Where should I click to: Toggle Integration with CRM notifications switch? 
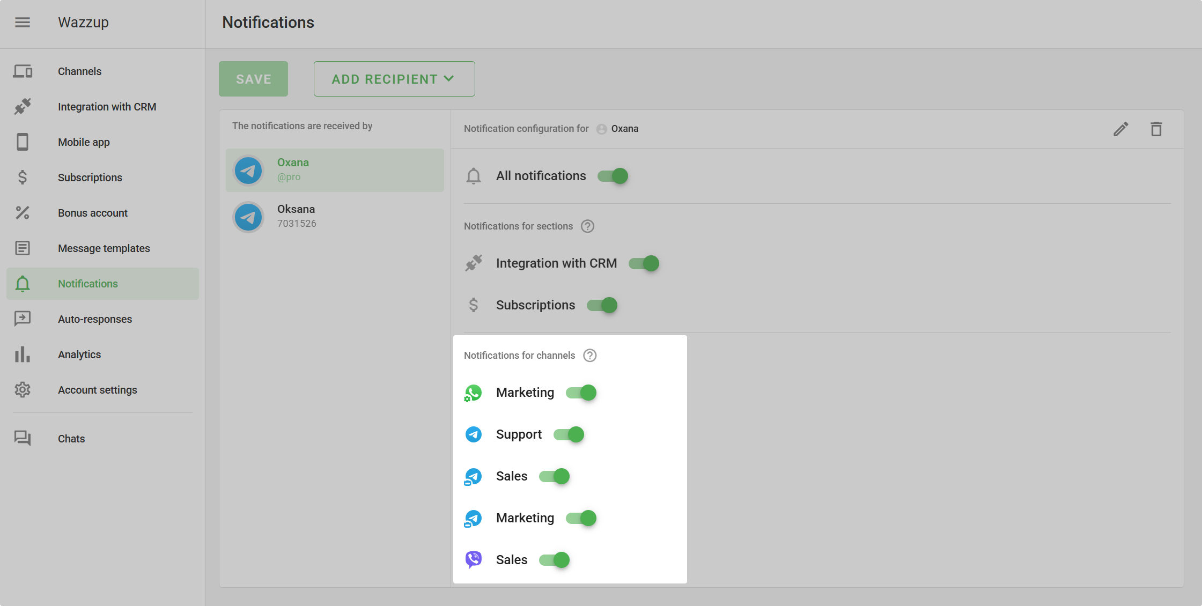click(644, 263)
